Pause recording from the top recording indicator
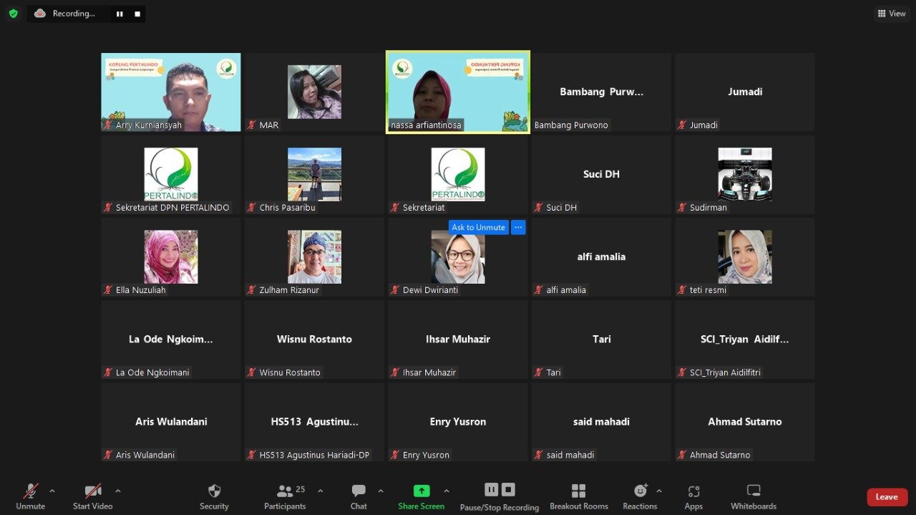 [120, 14]
